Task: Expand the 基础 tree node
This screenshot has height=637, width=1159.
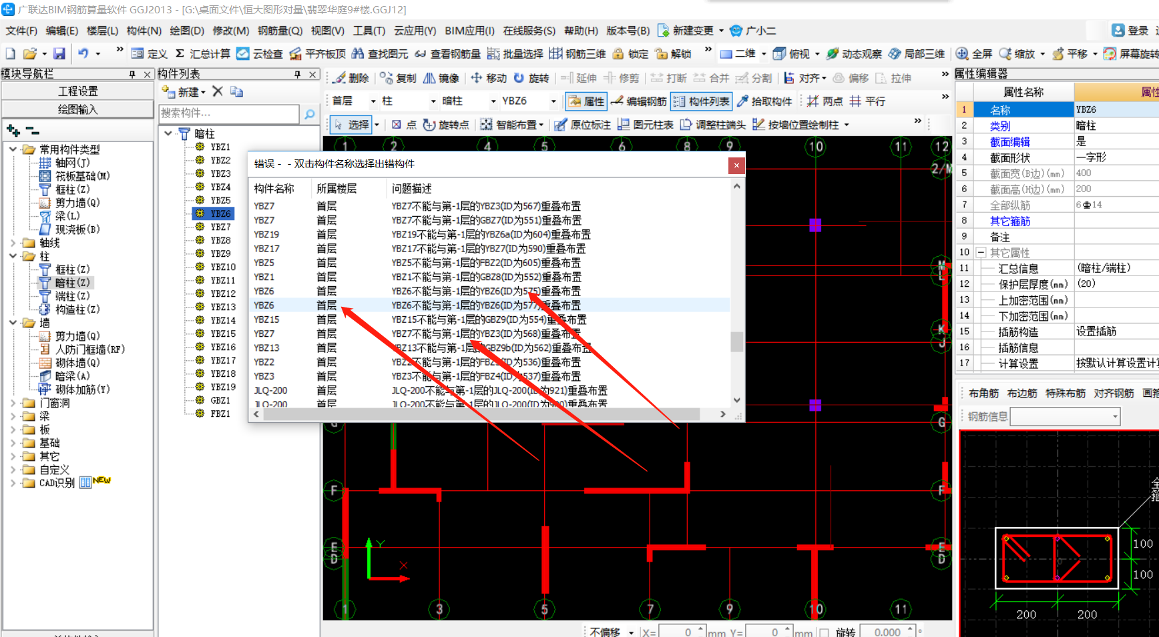Action: coord(13,443)
